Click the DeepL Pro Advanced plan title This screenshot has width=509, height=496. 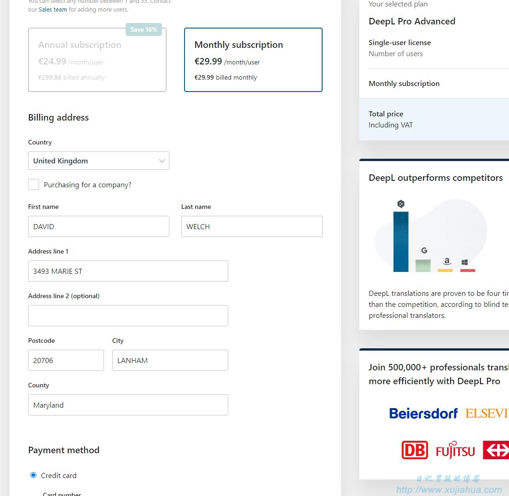[x=412, y=22]
